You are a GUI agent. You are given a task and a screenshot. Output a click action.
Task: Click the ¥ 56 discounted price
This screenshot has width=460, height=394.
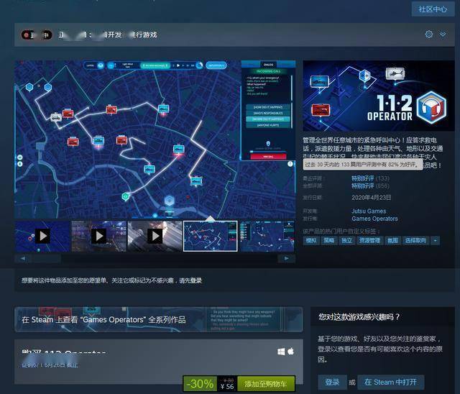(227, 387)
